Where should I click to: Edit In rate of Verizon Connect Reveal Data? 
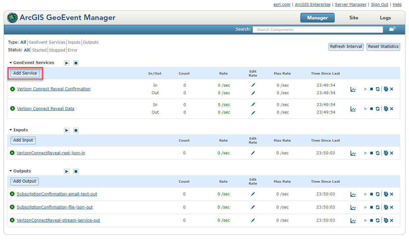point(253,104)
